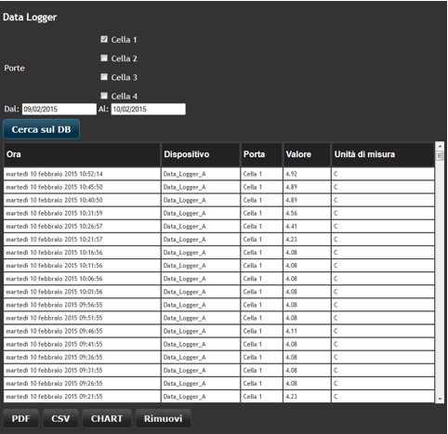Export data using the CSV button
The height and width of the screenshot is (434, 448).
point(60,418)
